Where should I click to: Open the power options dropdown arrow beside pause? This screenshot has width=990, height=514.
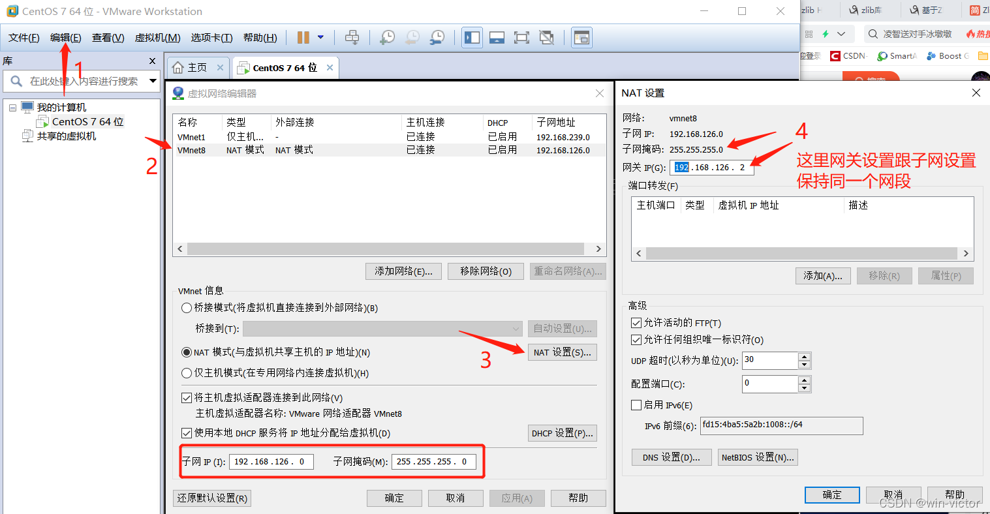[x=320, y=38]
